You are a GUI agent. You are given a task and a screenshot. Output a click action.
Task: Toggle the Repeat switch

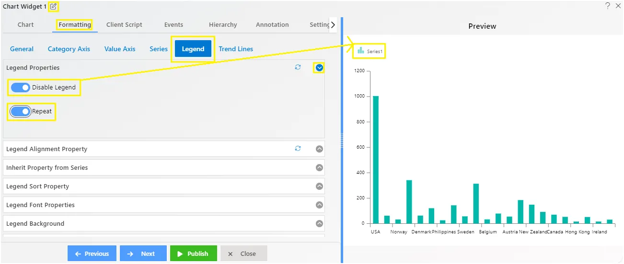(x=21, y=111)
